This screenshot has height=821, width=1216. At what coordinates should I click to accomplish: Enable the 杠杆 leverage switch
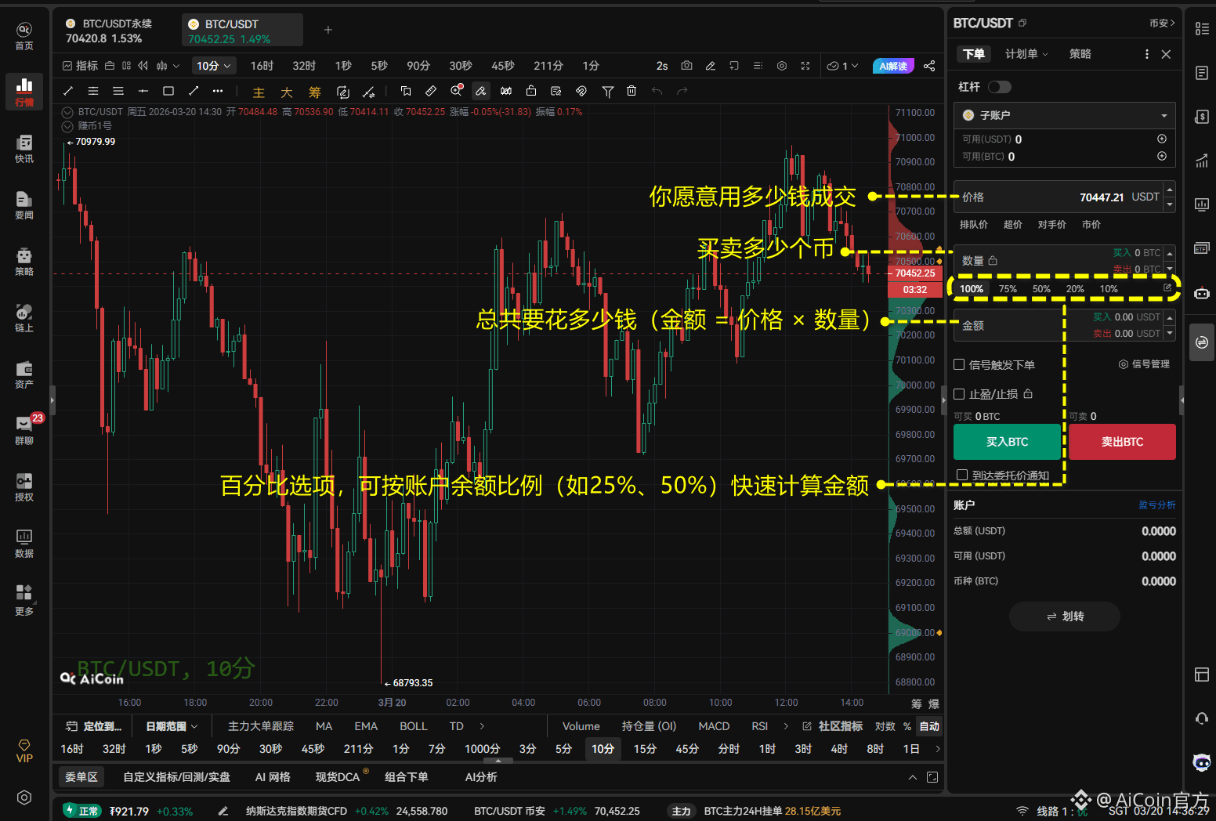pos(1000,86)
